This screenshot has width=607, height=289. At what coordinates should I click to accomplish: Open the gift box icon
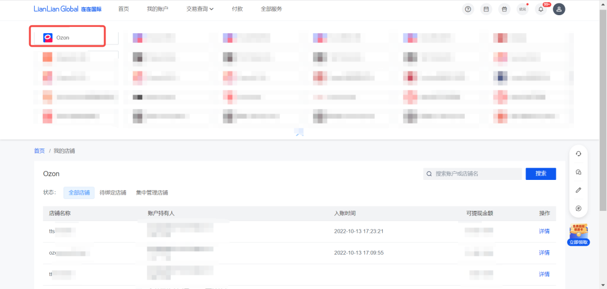click(x=504, y=9)
